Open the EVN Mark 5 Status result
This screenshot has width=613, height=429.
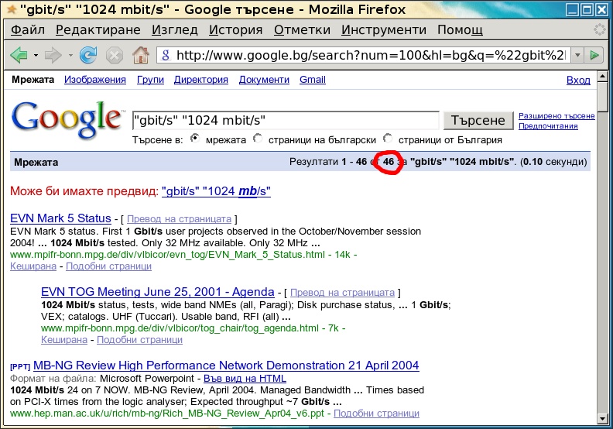[x=60, y=218]
